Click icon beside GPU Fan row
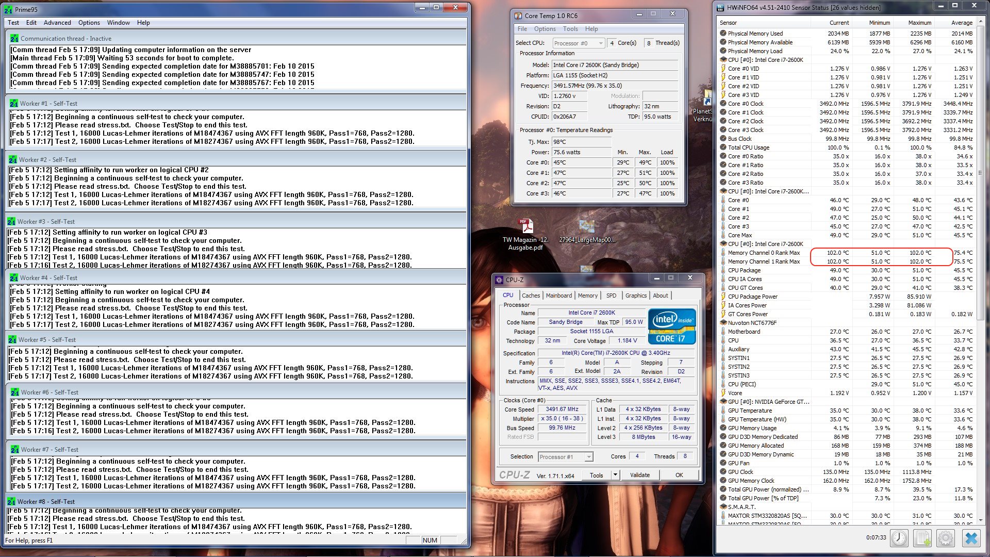 (x=723, y=463)
